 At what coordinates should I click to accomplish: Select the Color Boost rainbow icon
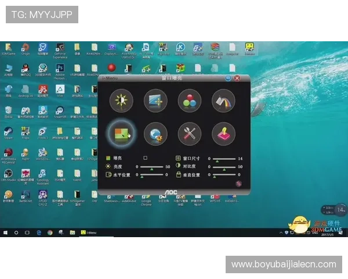(223, 100)
